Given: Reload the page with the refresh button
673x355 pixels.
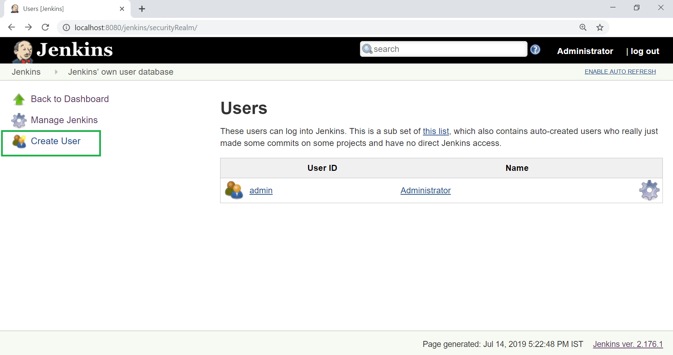Looking at the screenshot, I should click(x=45, y=27).
